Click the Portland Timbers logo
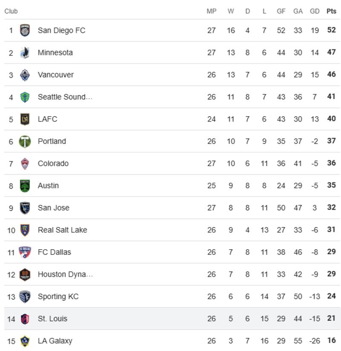The image size is (341, 351). [x=25, y=141]
